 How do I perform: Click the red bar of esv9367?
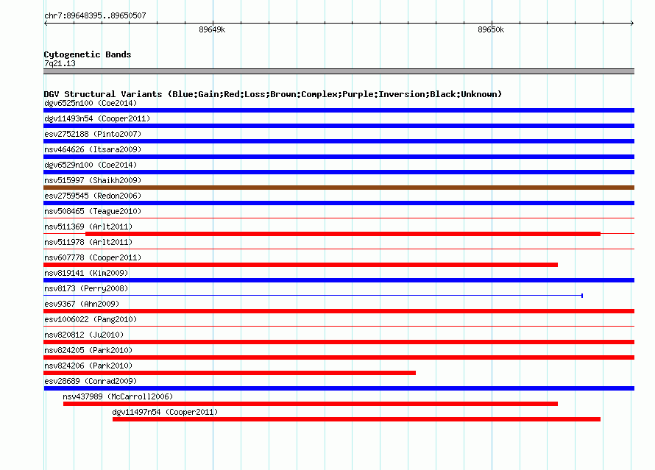click(x=339, y=311)
